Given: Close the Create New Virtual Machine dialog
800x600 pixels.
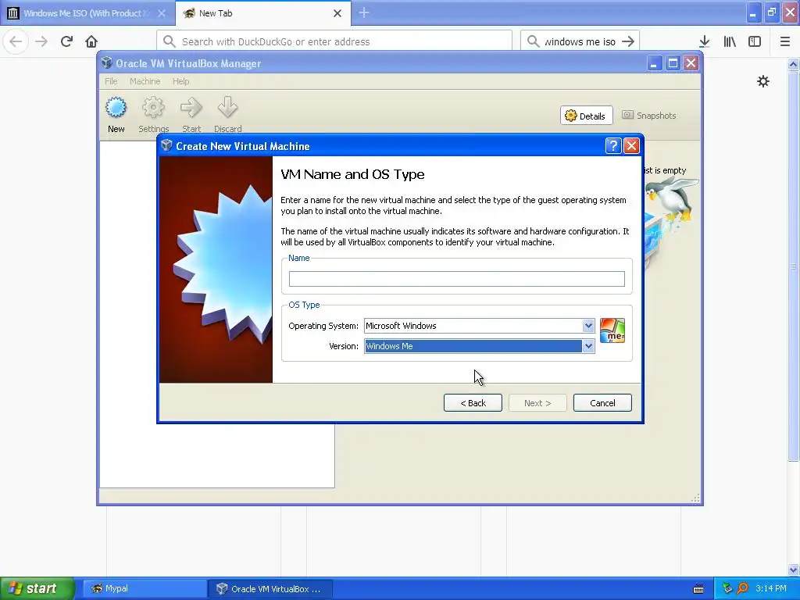Looking at the screenshot, I should click(x=631, y=146).
